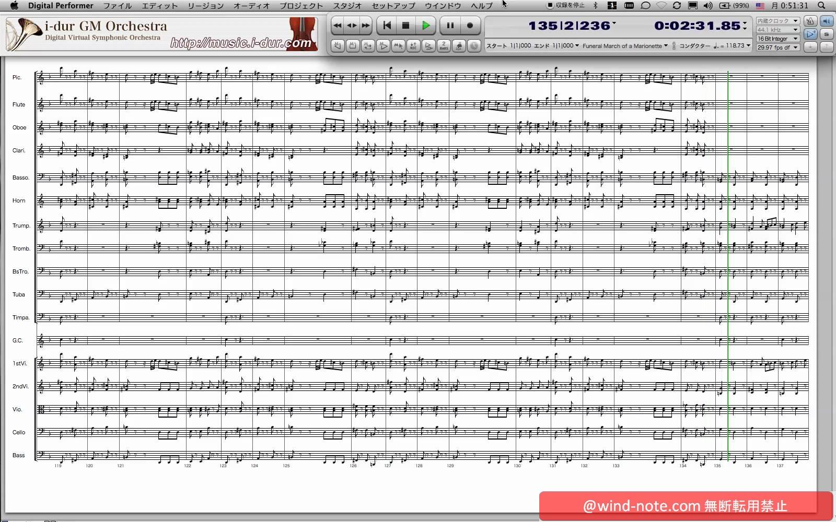This screenshot has height=522, width=836.
Task: Click the Rewind transport button
Action: pos(338,25)
